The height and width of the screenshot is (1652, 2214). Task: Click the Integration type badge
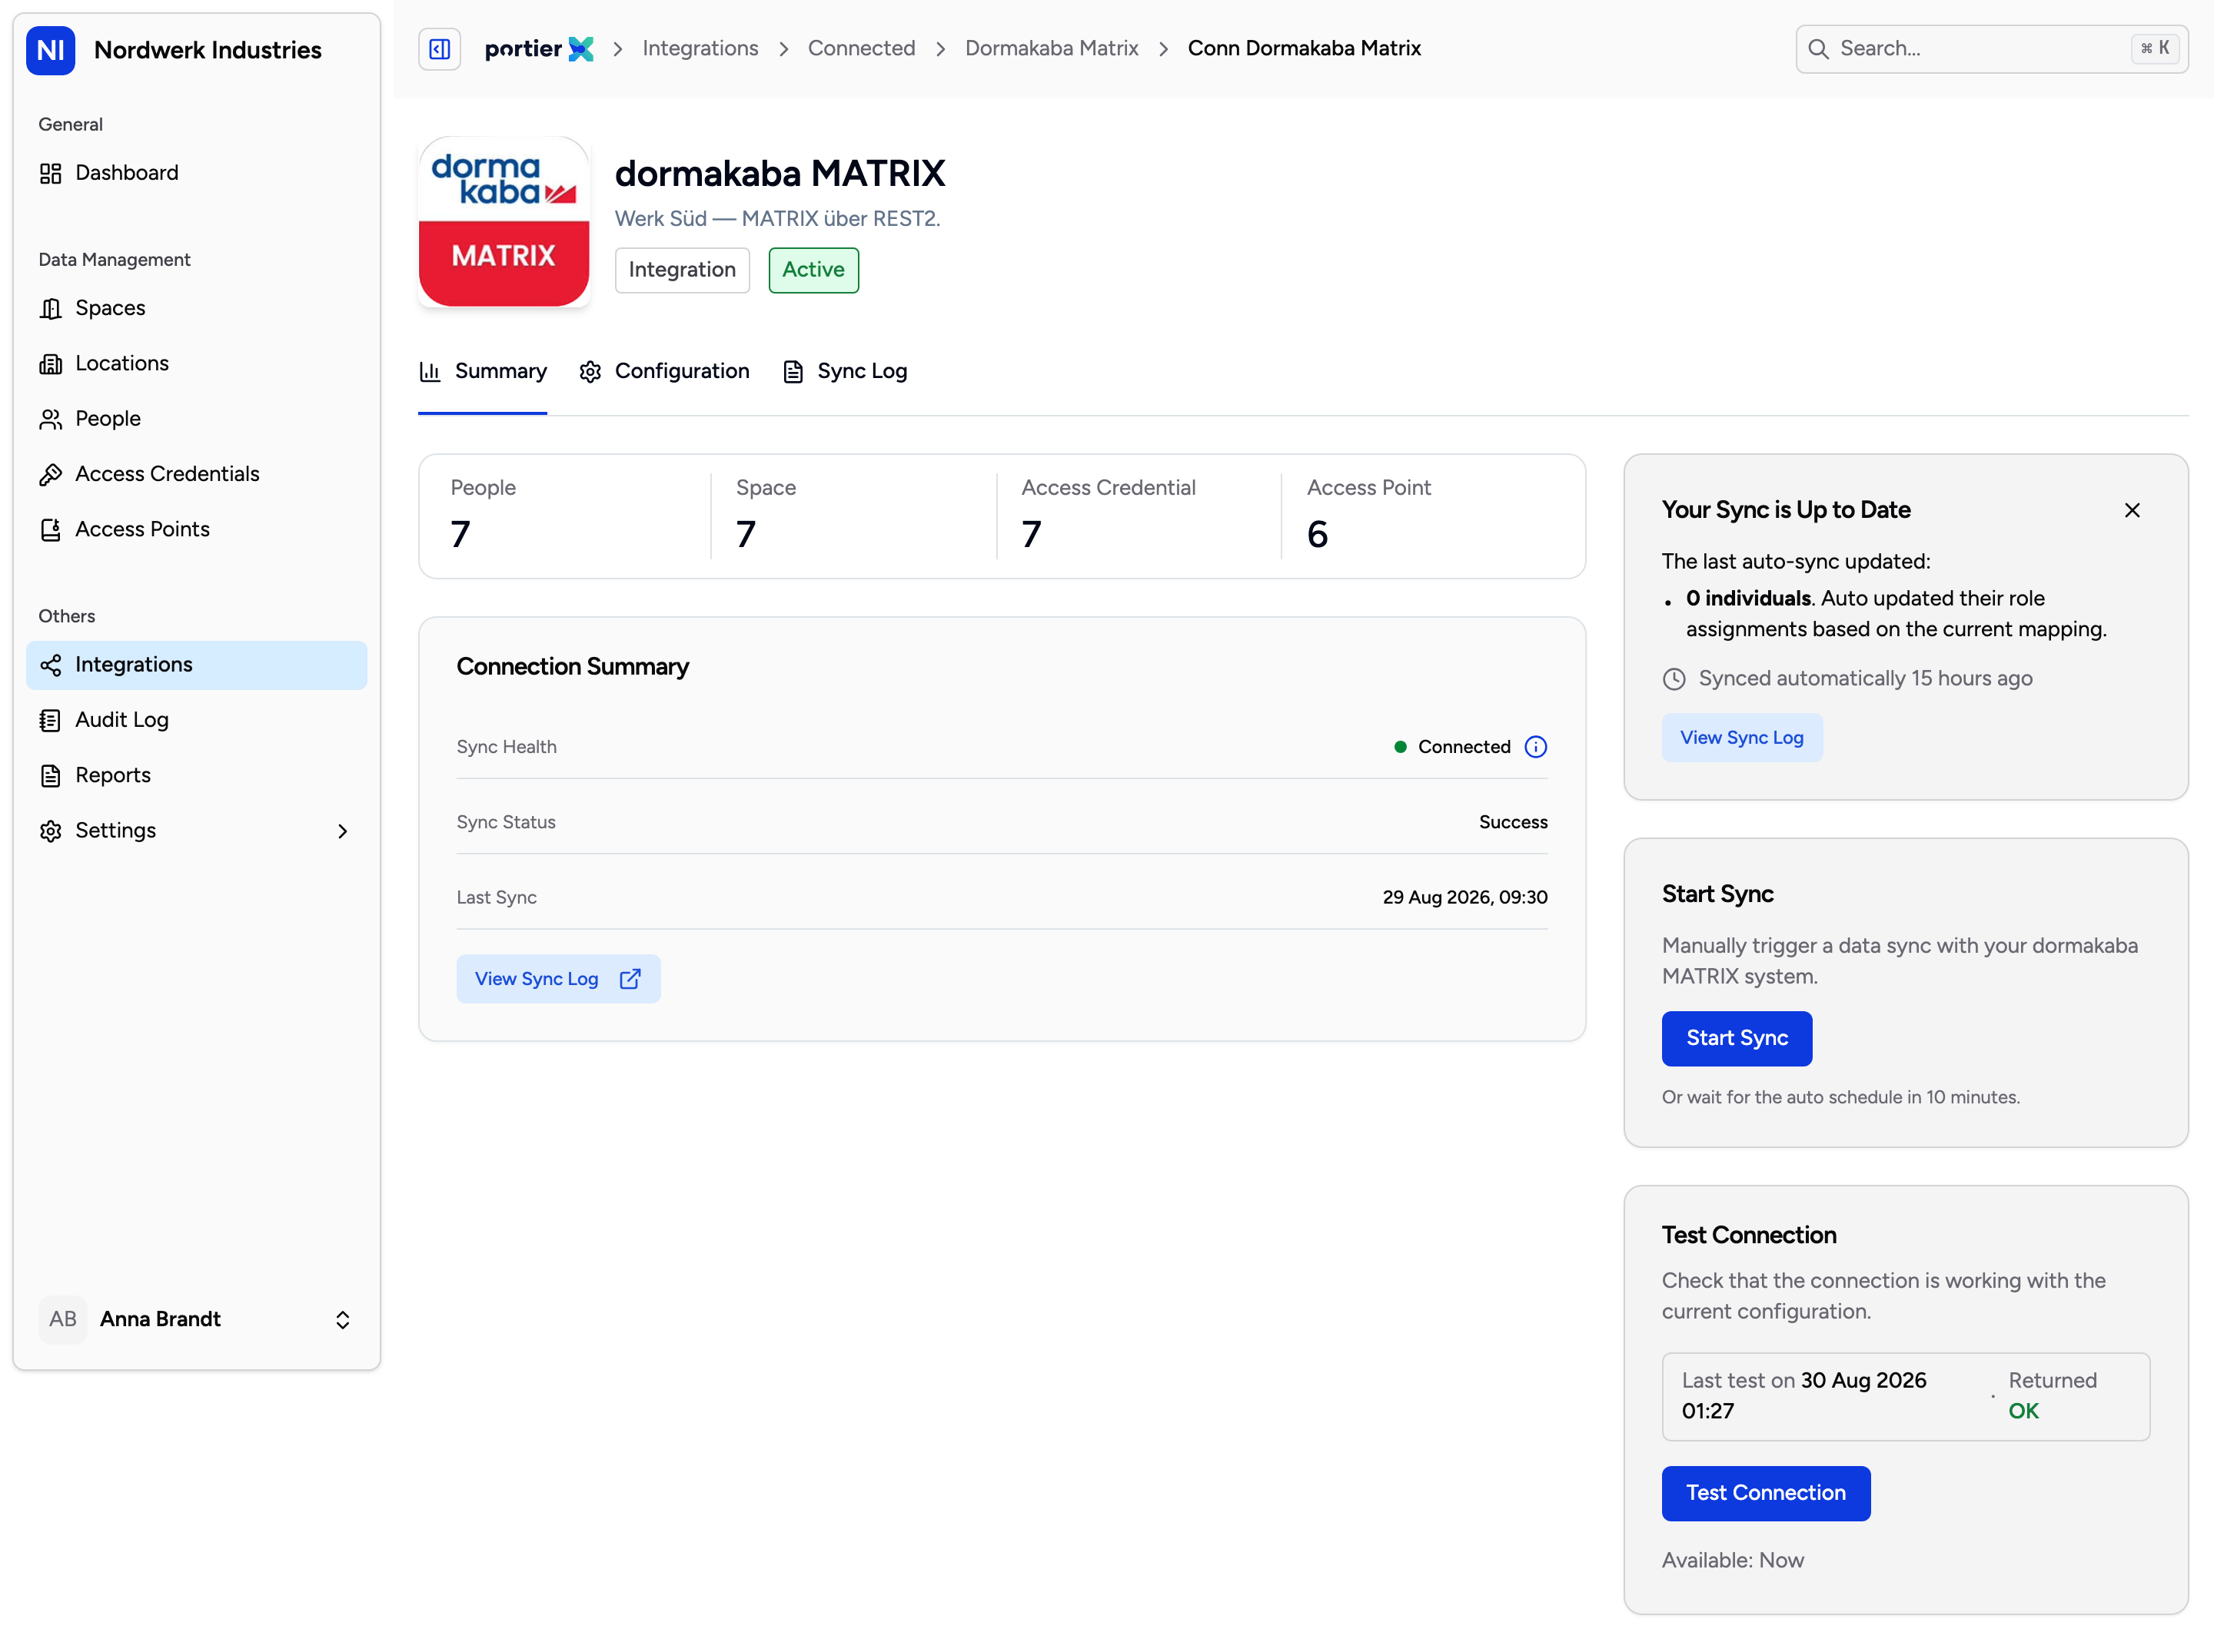pyautogui.click(x=683, y=270)
